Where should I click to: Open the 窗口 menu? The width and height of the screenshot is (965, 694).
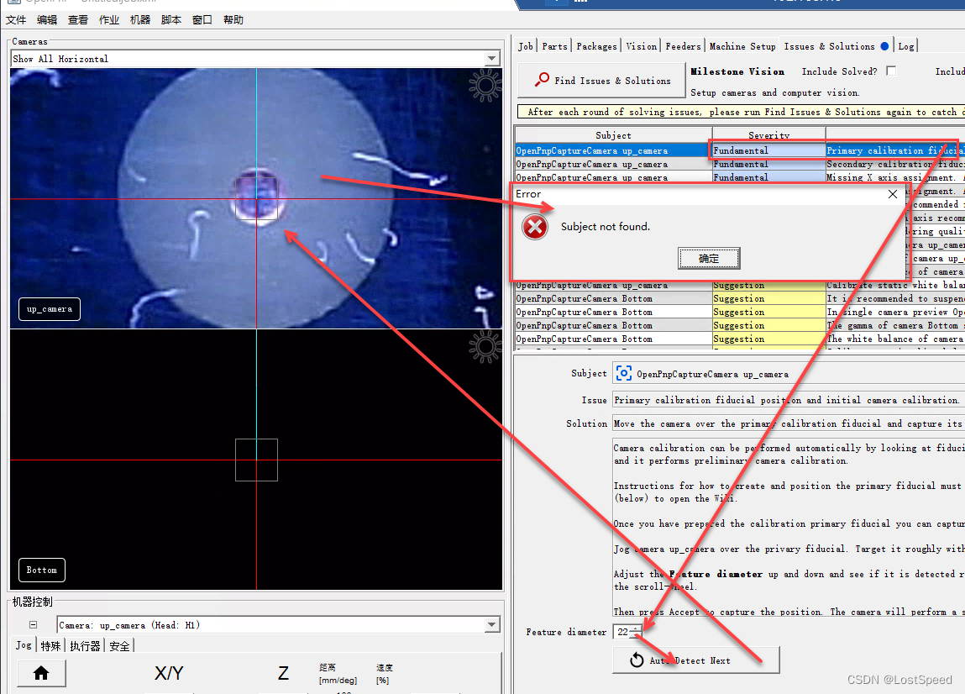point(202,19)
